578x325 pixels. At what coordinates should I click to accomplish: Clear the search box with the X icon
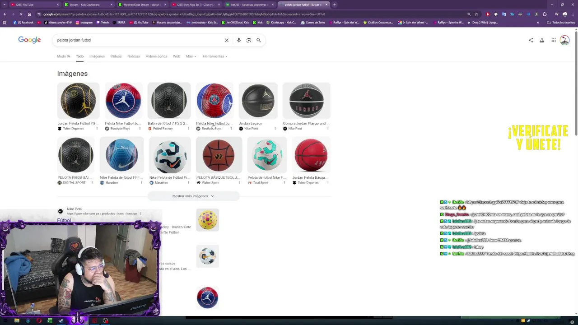227,40
